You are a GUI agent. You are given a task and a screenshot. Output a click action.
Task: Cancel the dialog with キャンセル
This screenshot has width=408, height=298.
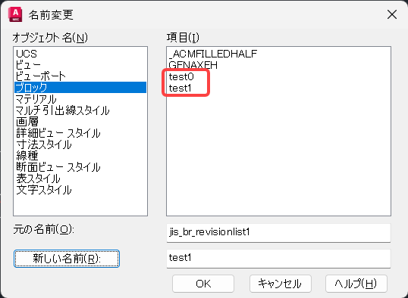point(281,284)
